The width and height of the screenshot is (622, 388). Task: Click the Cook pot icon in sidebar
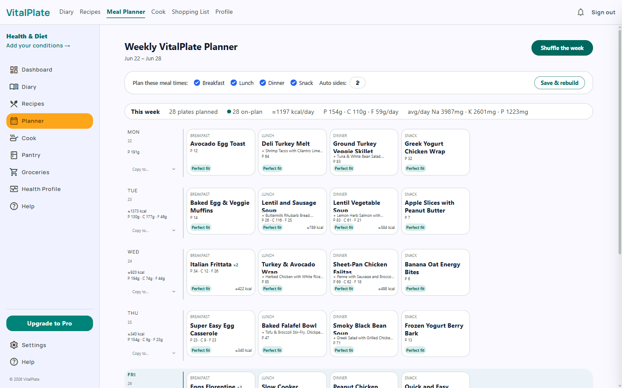pyautogui.click(x=14, y=138)
